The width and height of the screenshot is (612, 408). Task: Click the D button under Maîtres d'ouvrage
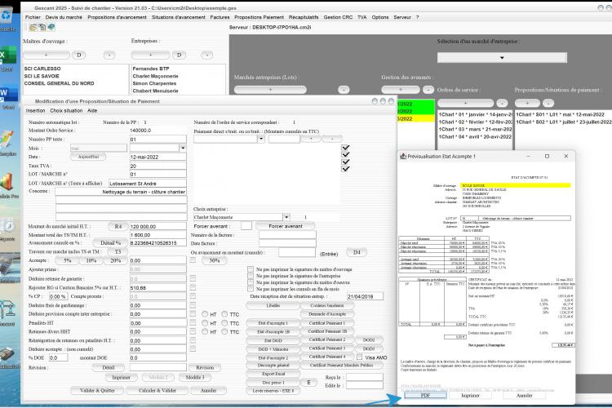click(x=79, y=55)
